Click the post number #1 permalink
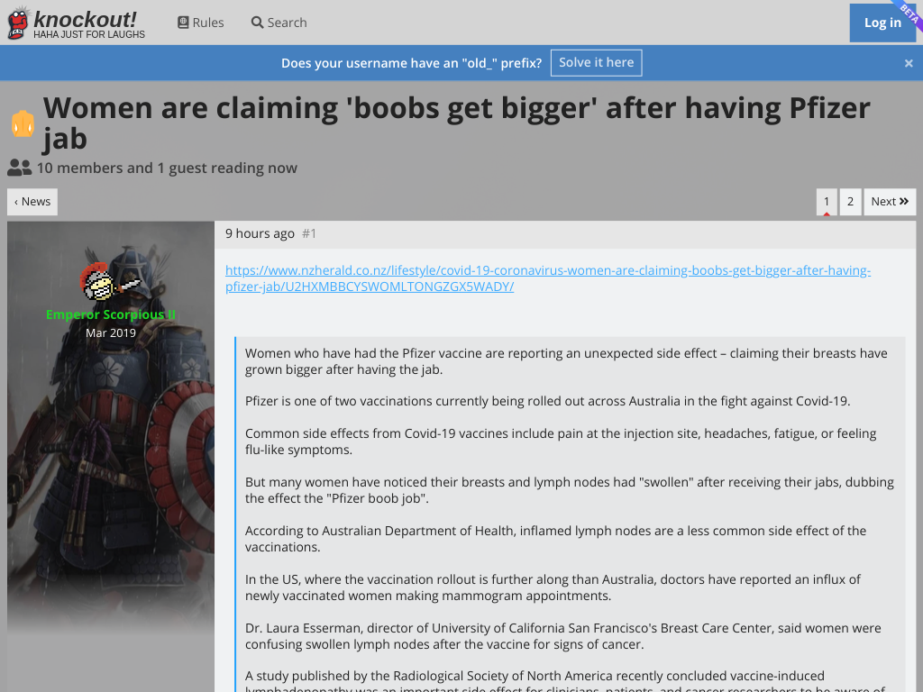 (x=309, y=233)
